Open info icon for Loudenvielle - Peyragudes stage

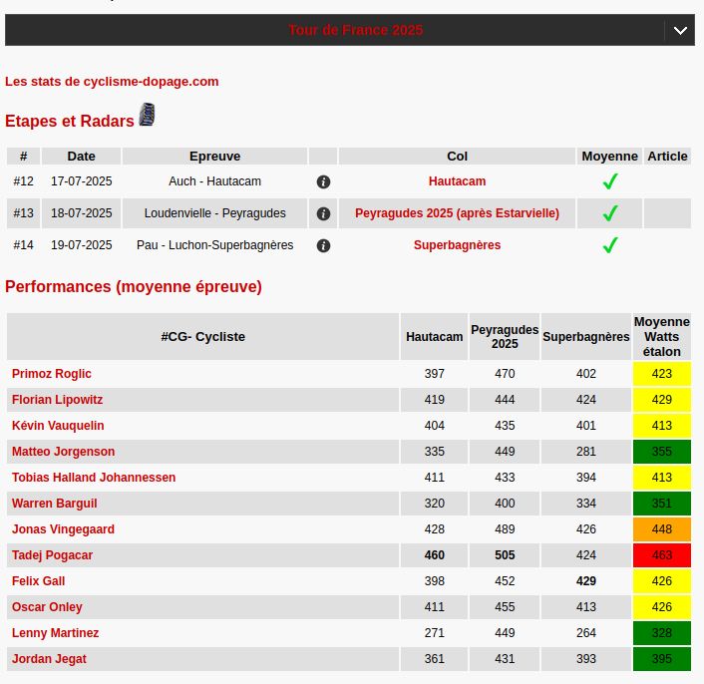coord(323,213)
